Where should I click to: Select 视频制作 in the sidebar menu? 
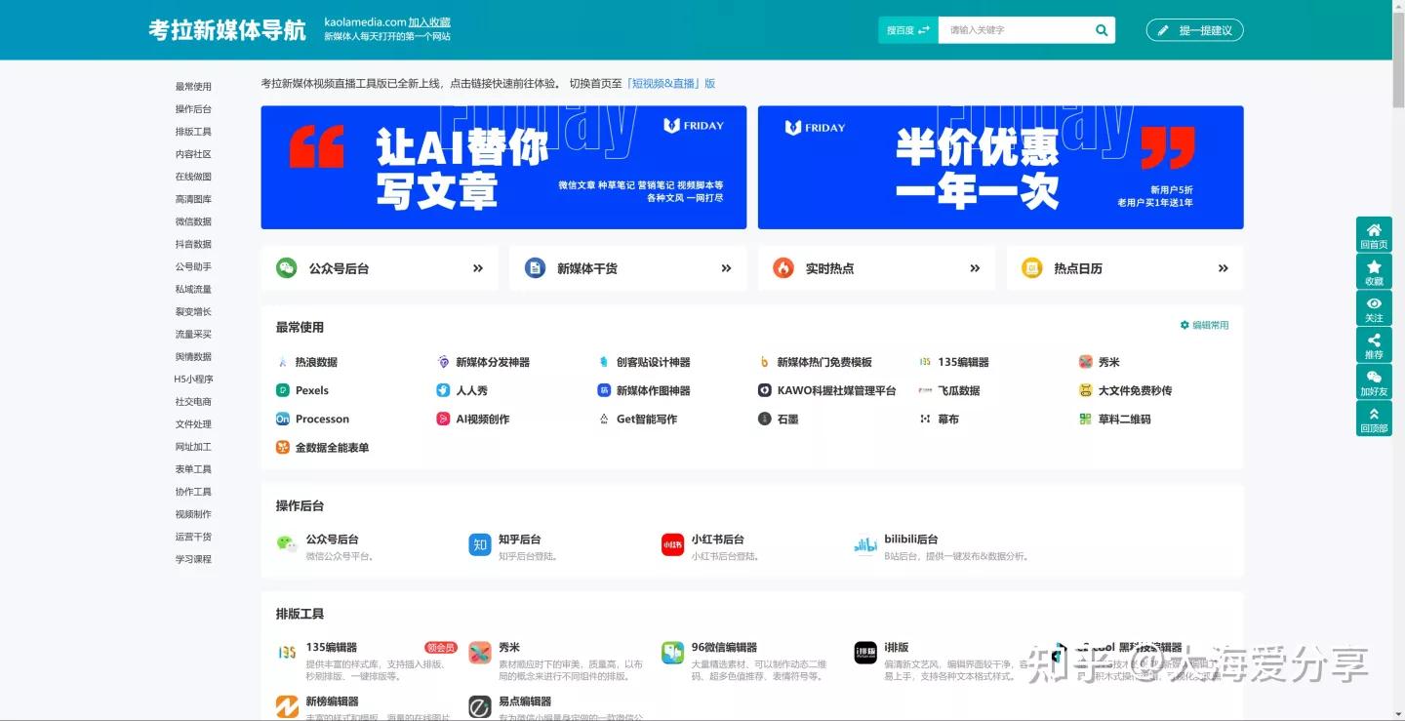[x=193, y=513]
